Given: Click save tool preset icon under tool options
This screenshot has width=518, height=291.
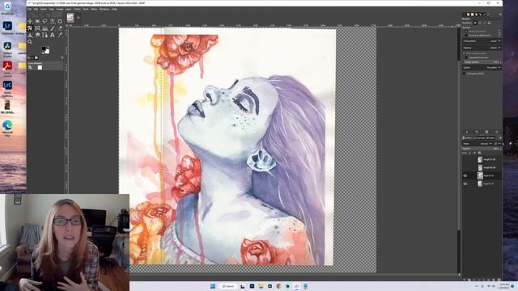Looking at the screenshot, I should coord(467,132).
